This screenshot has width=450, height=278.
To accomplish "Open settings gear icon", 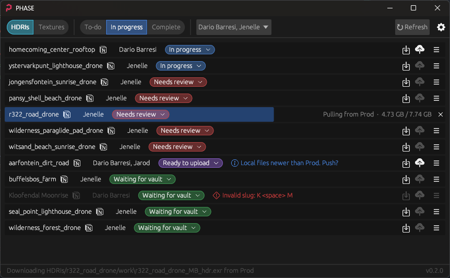I will pos(441,27).
